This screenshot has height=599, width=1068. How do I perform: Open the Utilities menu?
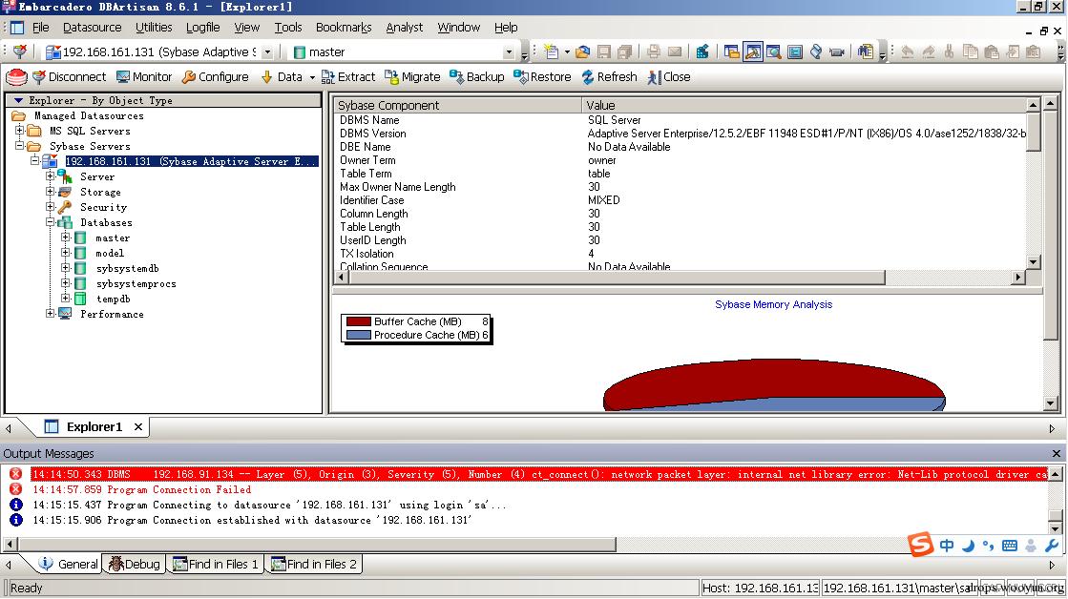154,27
